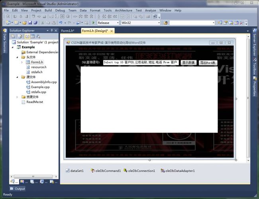Open the Undo history dropdown arrow

pos(65,23)
